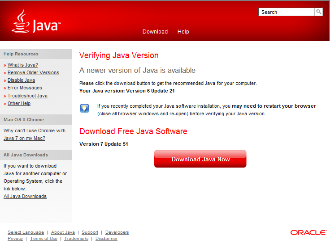330x244 pixels.
Task: Open Remove Older Versions link
Action: [x=33, y=72]
